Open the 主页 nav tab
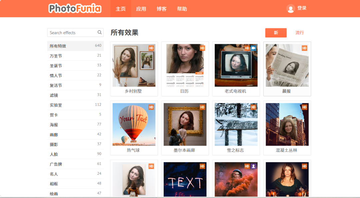 (x=121, y=9)
